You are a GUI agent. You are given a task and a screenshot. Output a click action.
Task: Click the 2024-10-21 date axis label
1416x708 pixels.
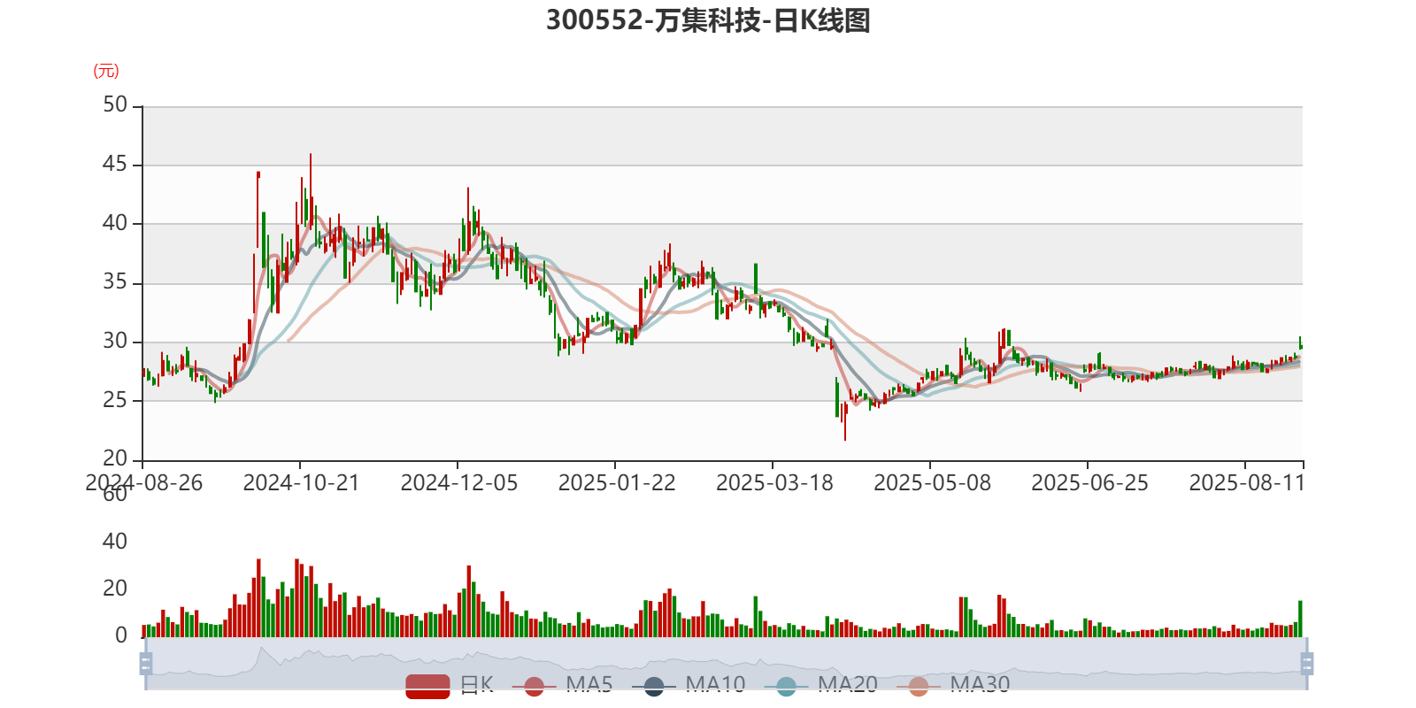pyautogui.click(x=301, y=483)
